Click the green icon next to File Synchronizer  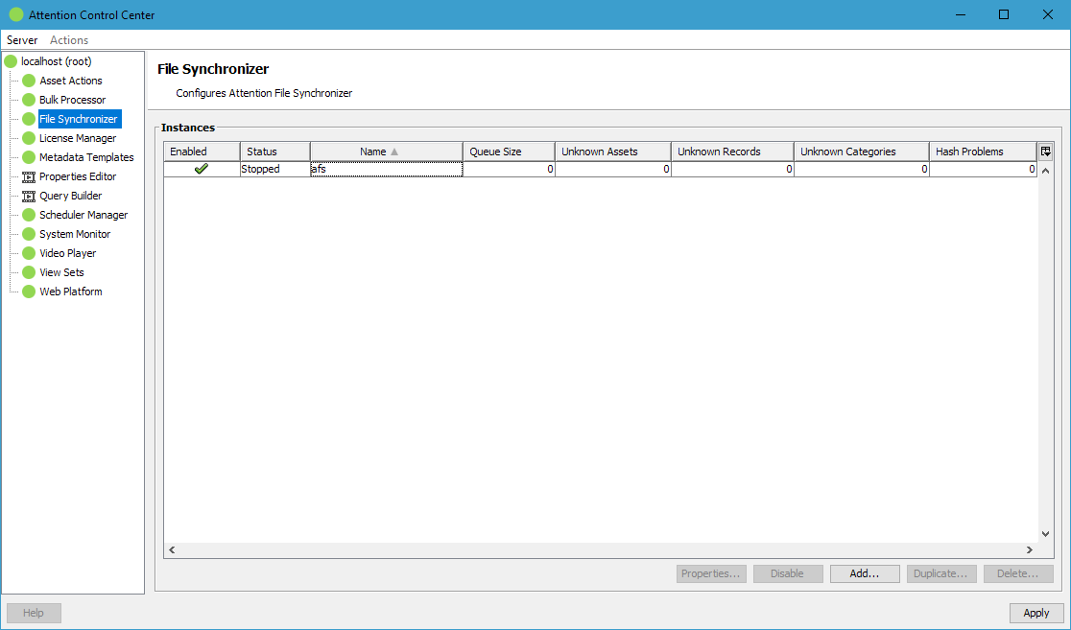28,119
